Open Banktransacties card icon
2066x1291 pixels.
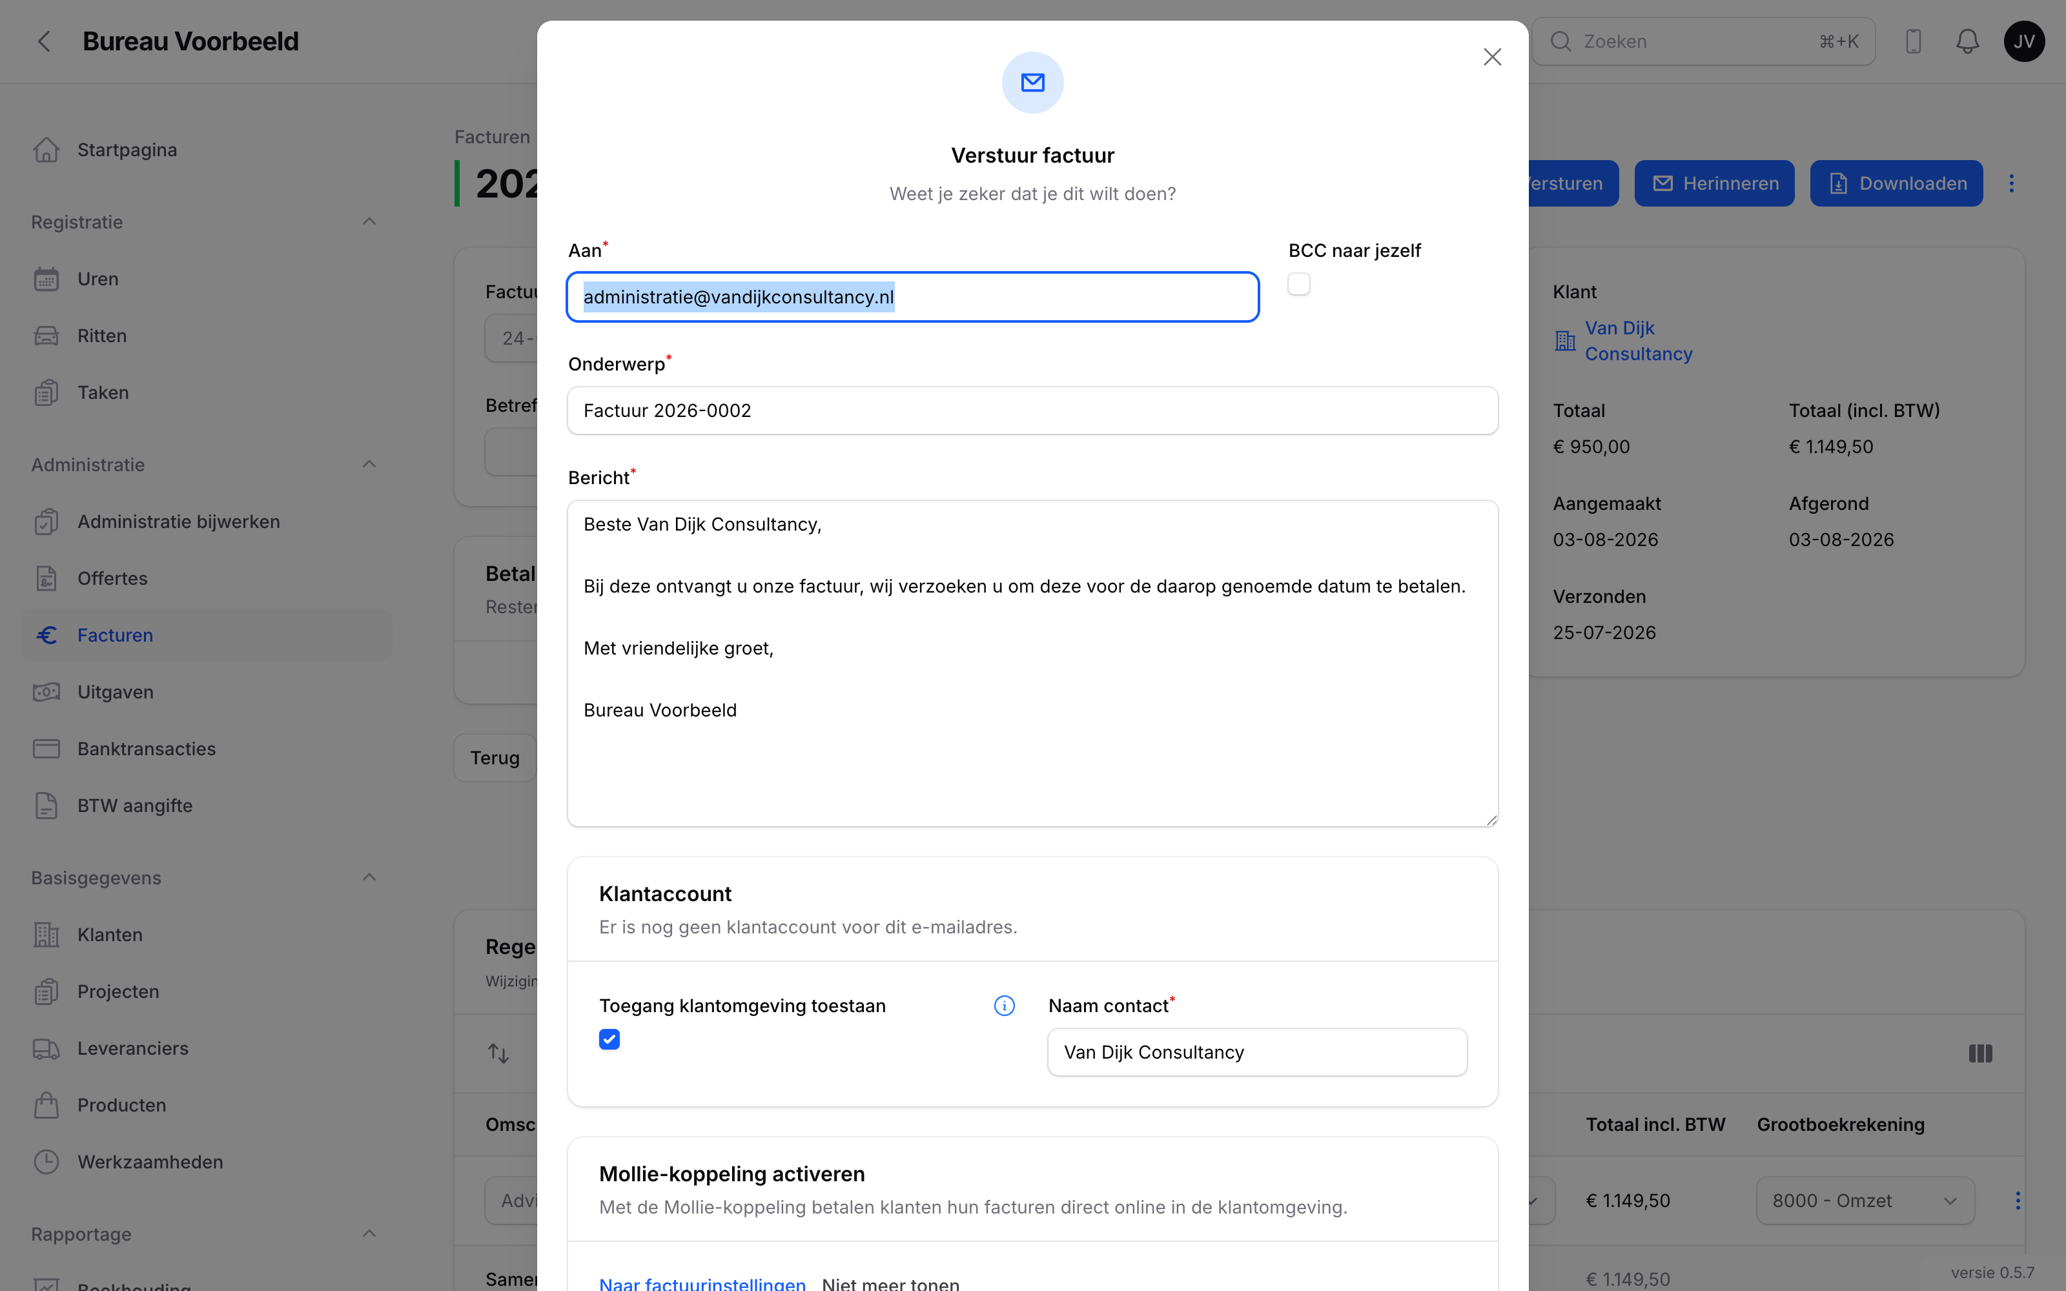pos(46,749)
